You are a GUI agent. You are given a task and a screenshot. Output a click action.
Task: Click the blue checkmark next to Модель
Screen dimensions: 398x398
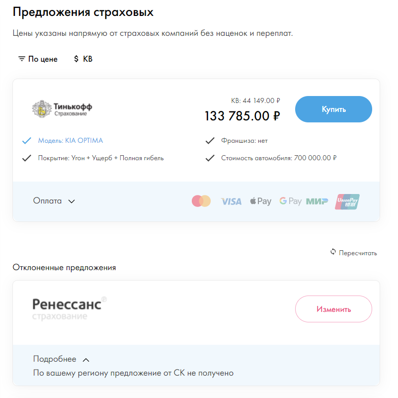(x=27, y=141)
